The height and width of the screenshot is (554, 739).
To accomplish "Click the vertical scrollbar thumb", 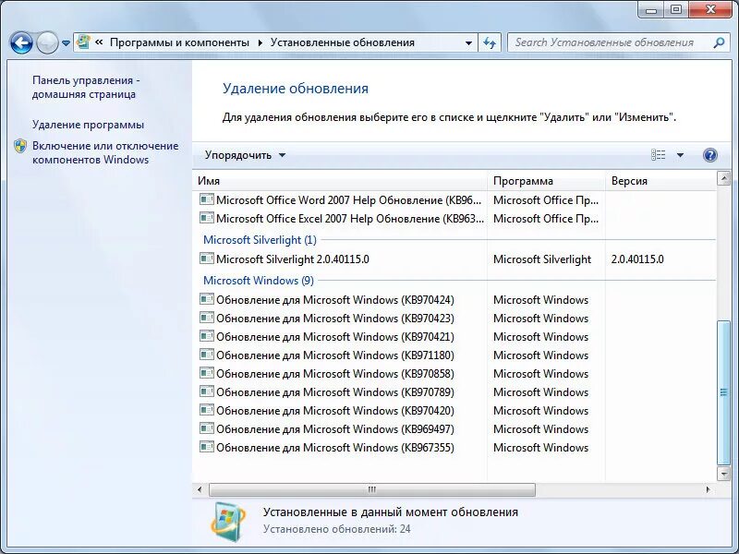I will (723, 393).
